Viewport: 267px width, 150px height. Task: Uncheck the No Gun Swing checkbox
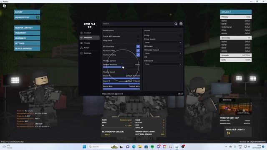click(138, 55)
